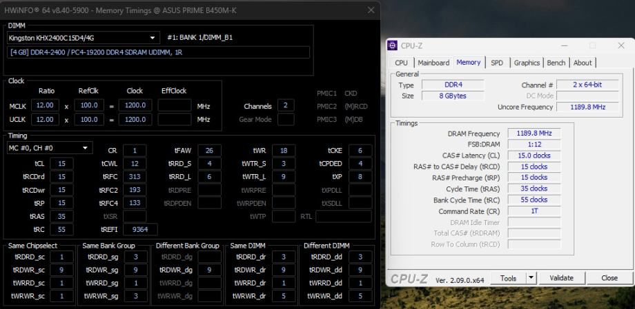This screenshot has height=309, width=635.
Task: Select the Memory tab in CPU-Z
Action: [x=469, y=62]
